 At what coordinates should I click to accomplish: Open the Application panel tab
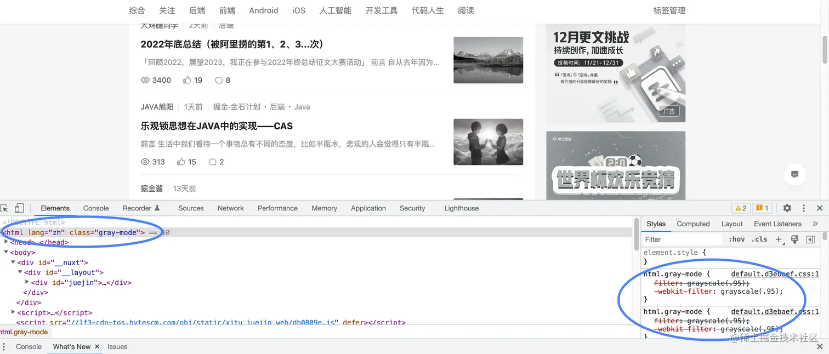[x=368, y=208]
